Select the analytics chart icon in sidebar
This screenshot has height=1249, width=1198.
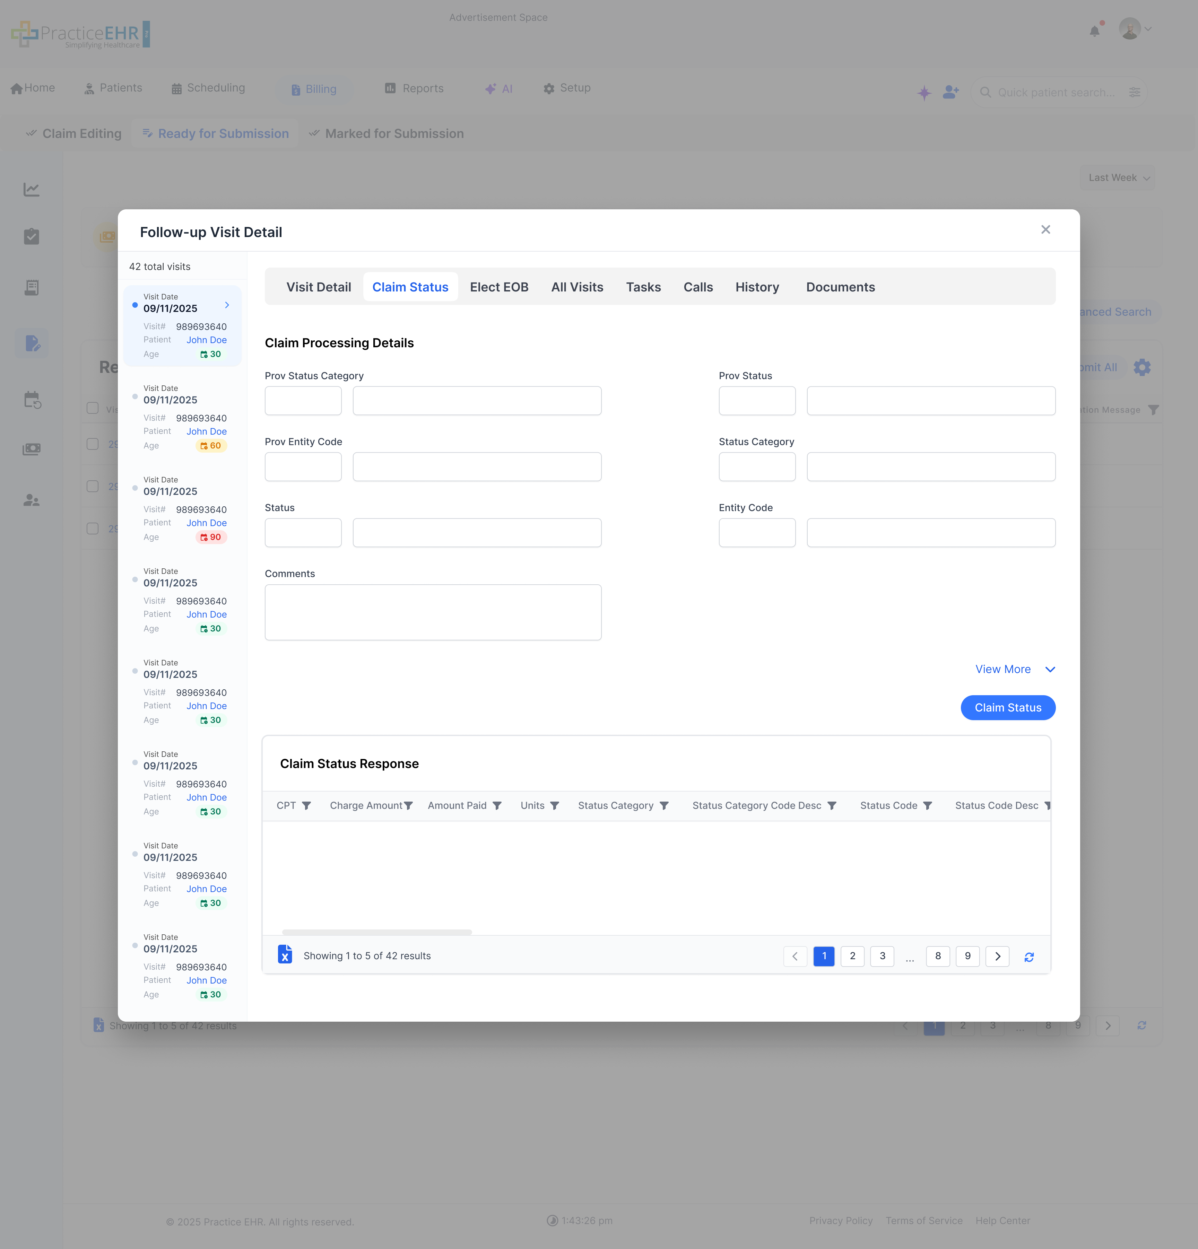click(x=31, y=189)
